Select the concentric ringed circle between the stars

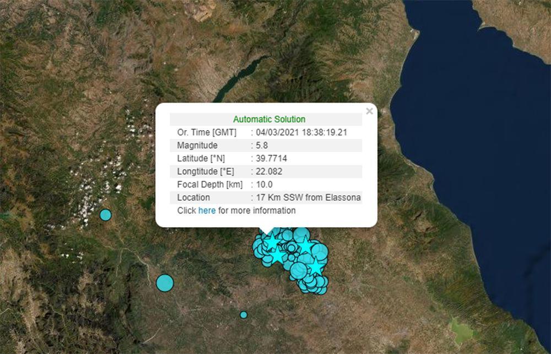291,249
